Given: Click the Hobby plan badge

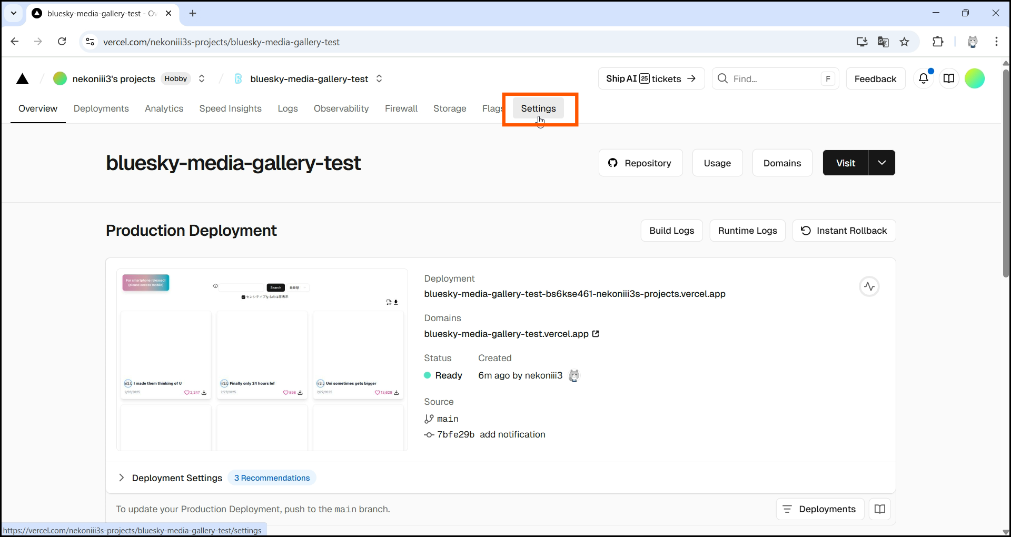Looking at the screenshot, I should tap(176, 78).
